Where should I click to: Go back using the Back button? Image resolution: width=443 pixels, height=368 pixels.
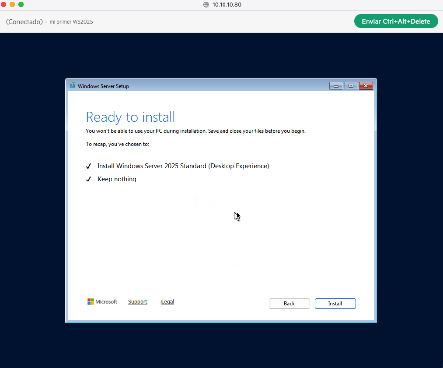coord(289,303)
